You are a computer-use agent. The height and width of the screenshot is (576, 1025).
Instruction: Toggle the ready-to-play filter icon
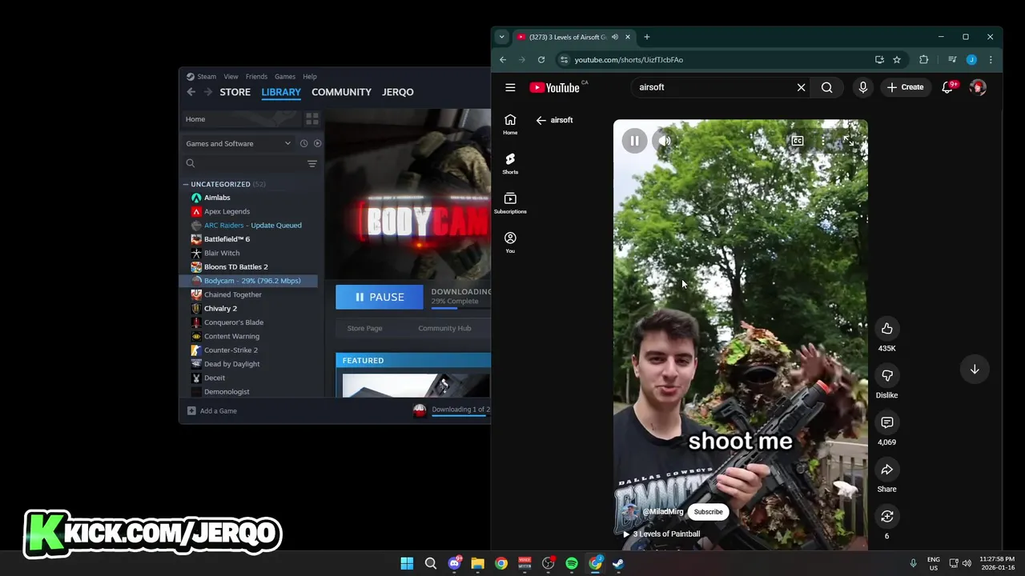[317, 144]
